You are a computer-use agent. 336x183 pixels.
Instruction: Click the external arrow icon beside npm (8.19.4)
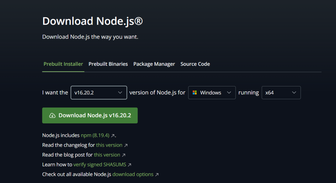(113, 135)
